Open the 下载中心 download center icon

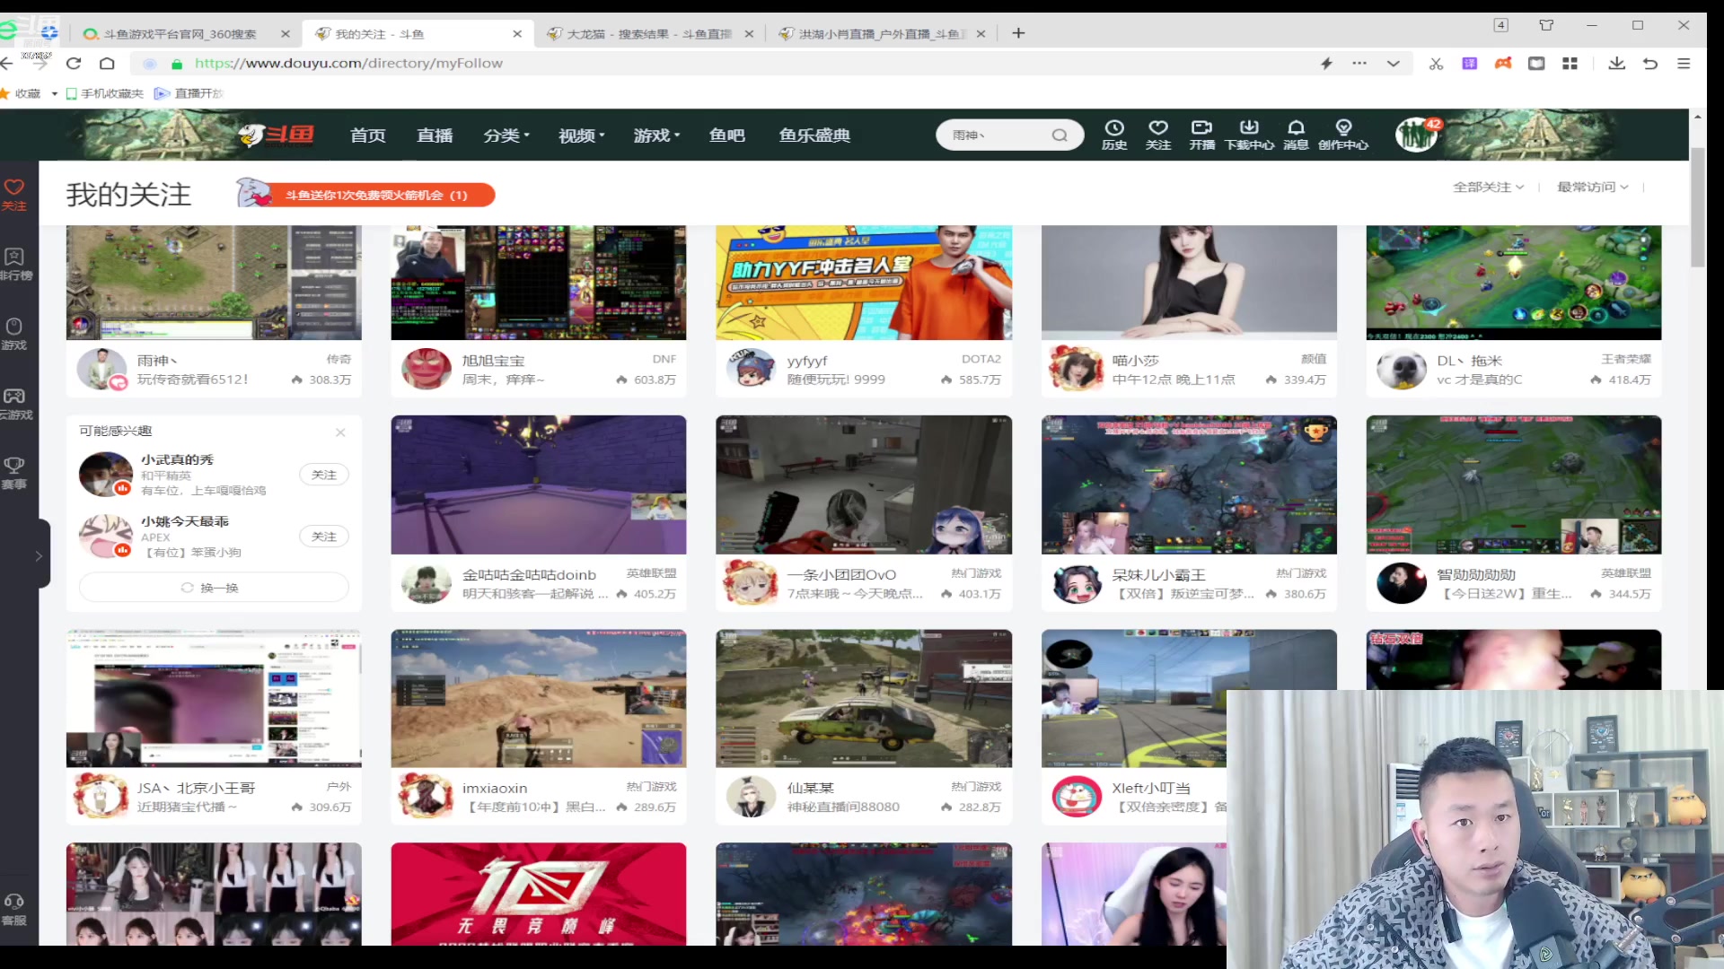pyautogui.click(x=1249, y=135)
